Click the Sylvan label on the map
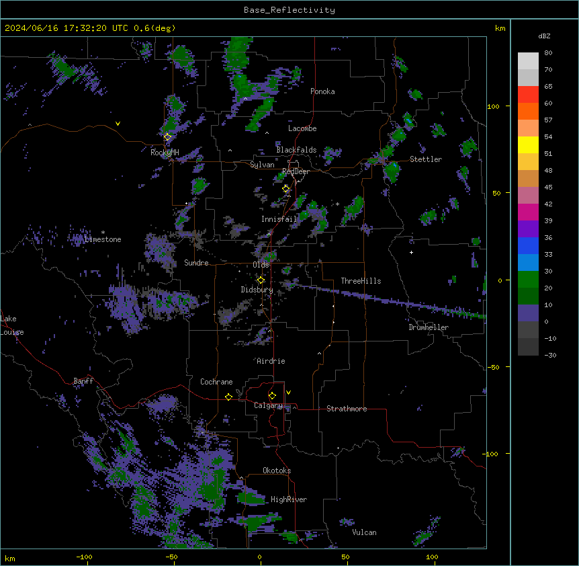579x566 pixels. tap(262, 165)
